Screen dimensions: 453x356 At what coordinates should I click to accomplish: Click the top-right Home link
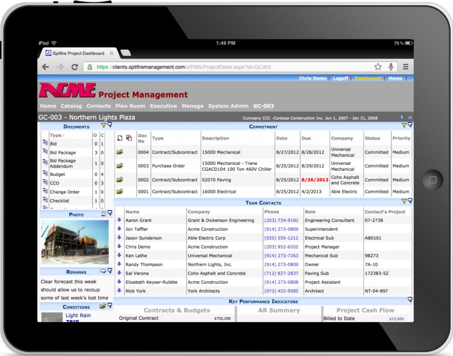[395, 78]
